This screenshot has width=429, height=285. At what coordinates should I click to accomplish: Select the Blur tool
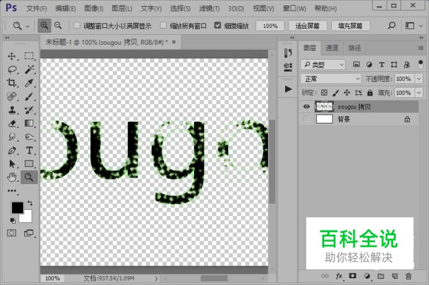[12, 137]
